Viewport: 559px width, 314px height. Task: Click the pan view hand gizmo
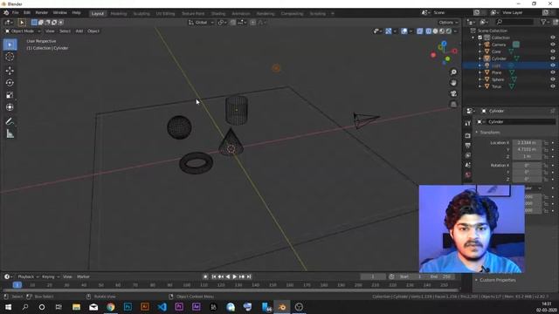(453, 83)
